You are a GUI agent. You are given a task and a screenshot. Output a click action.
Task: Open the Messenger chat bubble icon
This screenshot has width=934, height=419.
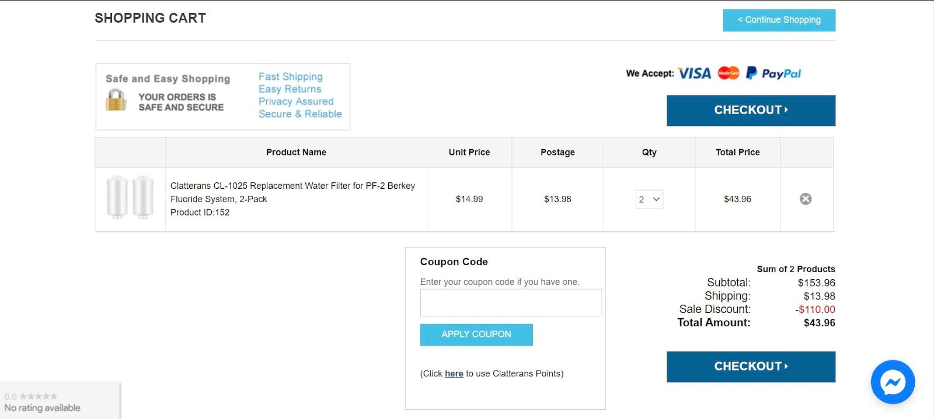893,382
